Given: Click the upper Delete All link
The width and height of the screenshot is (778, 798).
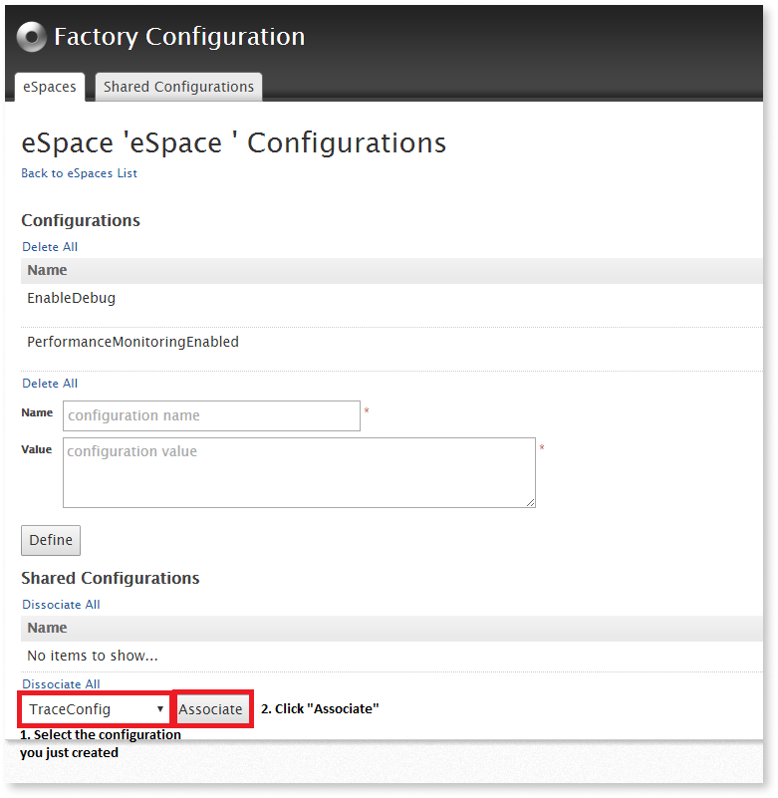Looking at the screenshot, I should tap(49, 246).
